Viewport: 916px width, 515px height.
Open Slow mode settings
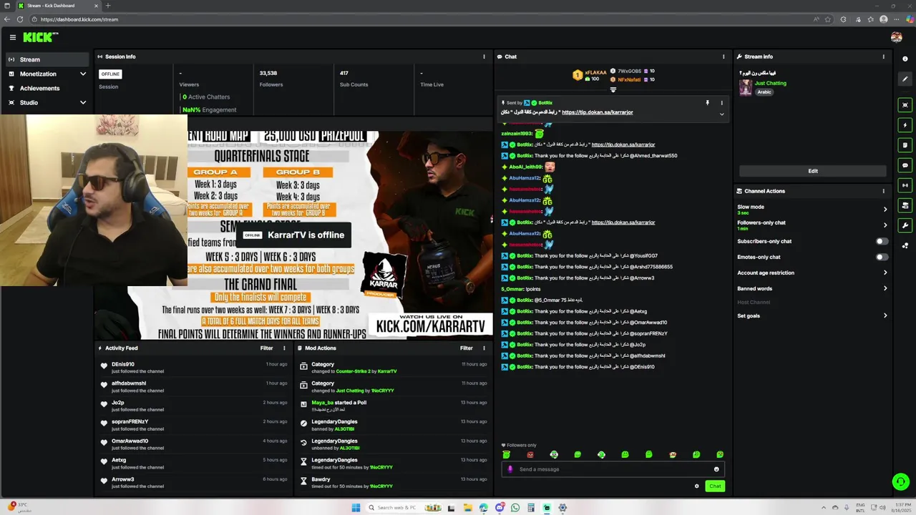point(812,209)
